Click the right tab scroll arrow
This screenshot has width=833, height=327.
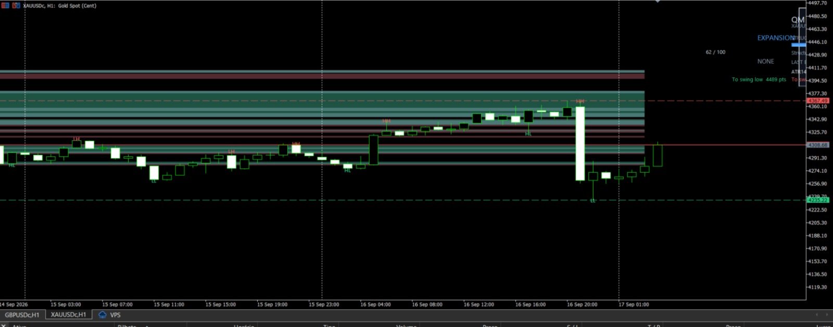coord(827,315)
